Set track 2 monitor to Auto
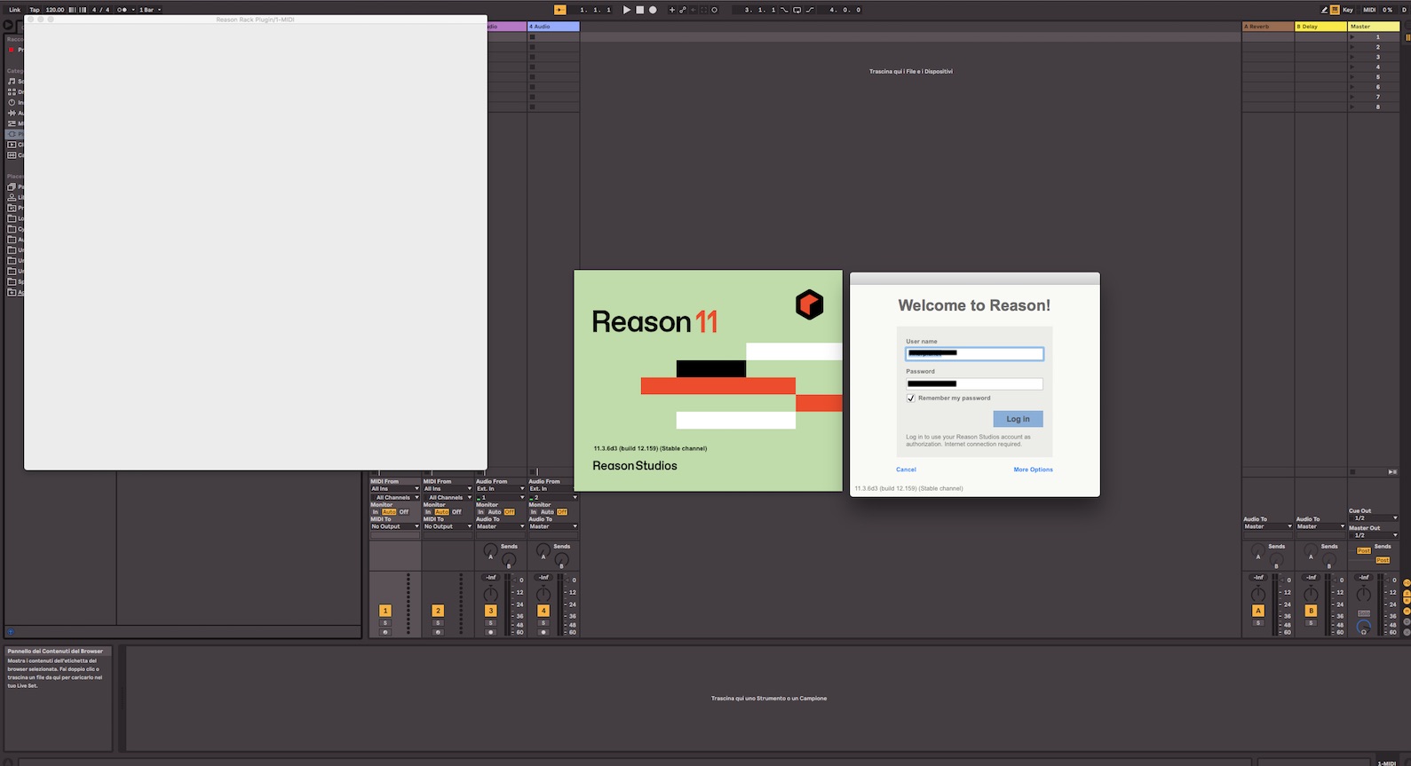This screenshot has height=766, width=1411. (441, 512)
